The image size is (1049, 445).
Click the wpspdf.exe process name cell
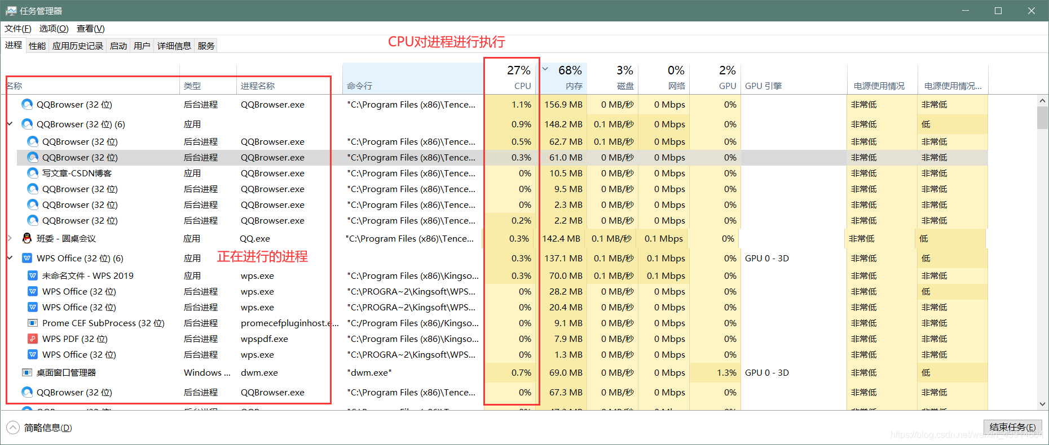click(265, 339)
